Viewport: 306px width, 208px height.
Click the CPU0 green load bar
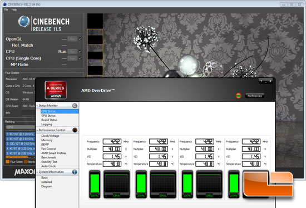click(x=95, y=184)
